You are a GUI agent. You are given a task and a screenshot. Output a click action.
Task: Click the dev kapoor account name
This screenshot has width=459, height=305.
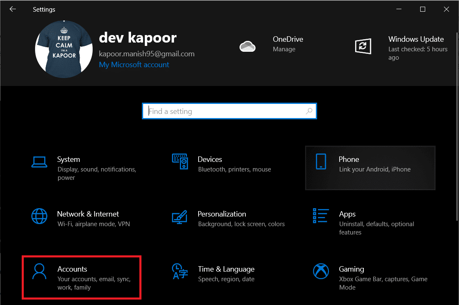click(138, 38)
